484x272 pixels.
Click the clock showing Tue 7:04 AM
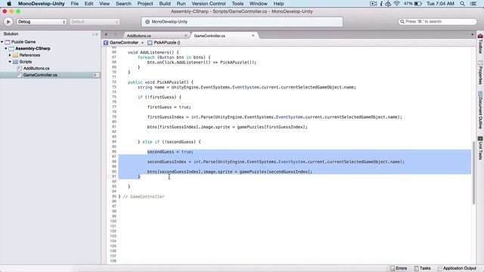(x=440, y=4)
